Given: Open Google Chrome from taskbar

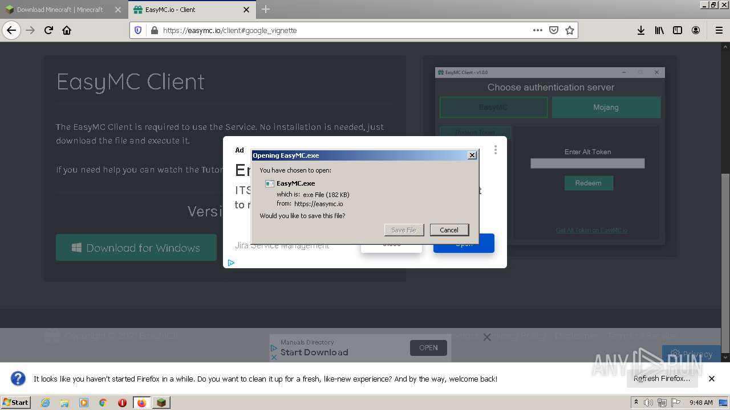Looking at the screenshot, I should point(103,403).
